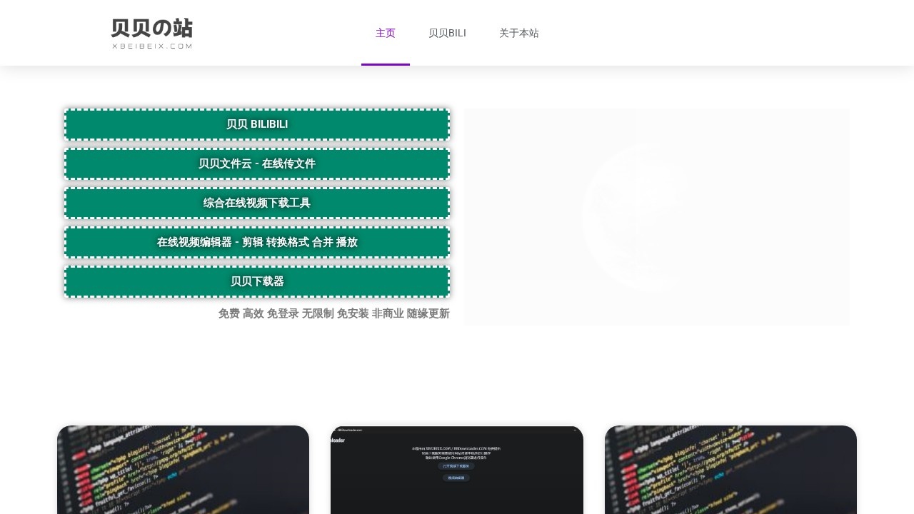This screenshot has height=514, width=914.
Task: Open 贝贝文件云 online file transfer
Action: pyautogui.click(x=257, y=163)
